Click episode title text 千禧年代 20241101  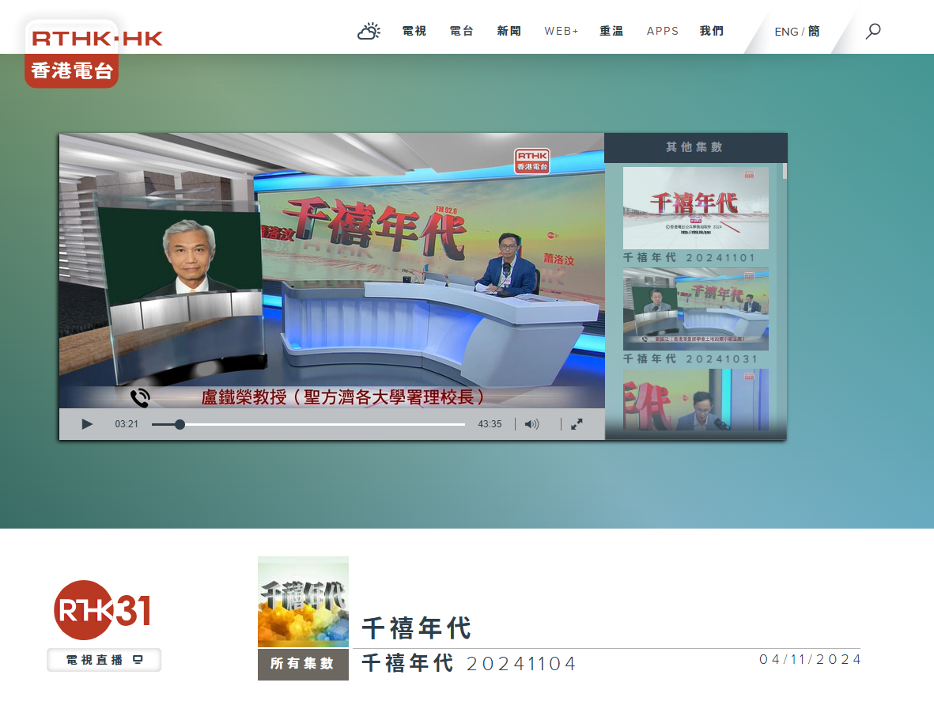[689, 257]
